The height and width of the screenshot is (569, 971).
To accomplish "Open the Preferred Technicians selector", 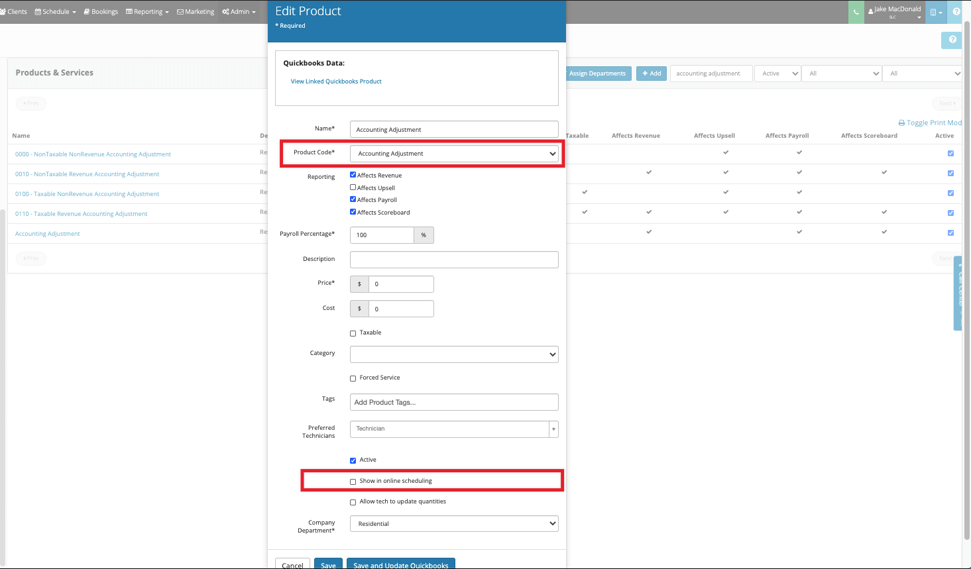I will (454, 429).
